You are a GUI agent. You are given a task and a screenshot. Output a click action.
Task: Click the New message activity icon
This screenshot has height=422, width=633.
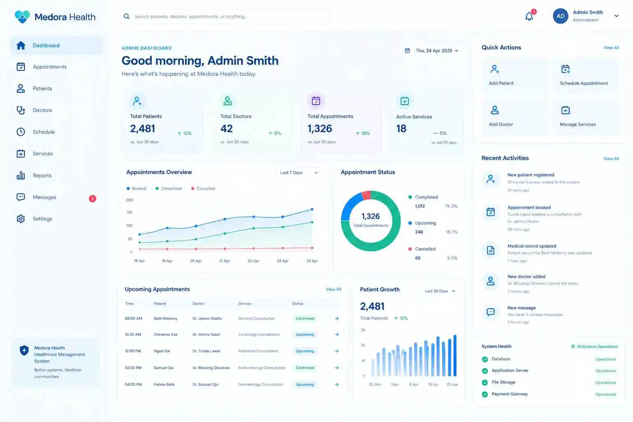[x=491, y=312]
